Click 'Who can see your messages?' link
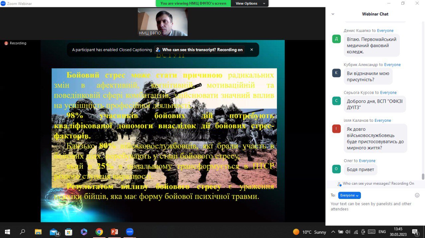 coord(378,183)
